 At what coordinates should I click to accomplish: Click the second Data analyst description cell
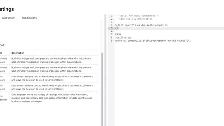coord(54,87)
